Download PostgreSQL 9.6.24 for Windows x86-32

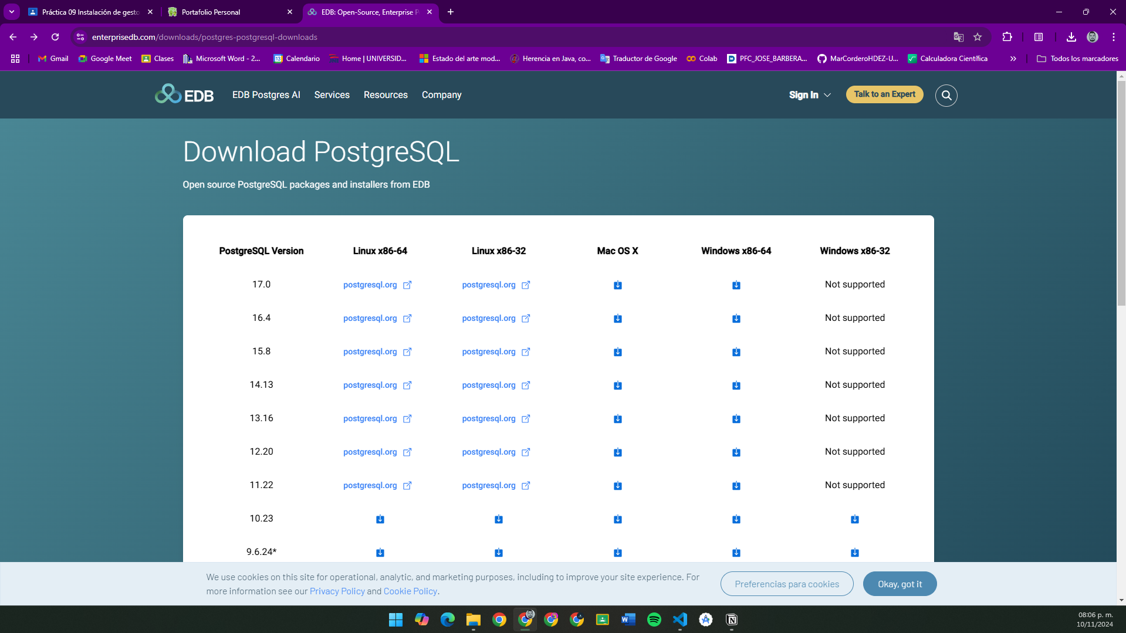[x=855, y=553]
